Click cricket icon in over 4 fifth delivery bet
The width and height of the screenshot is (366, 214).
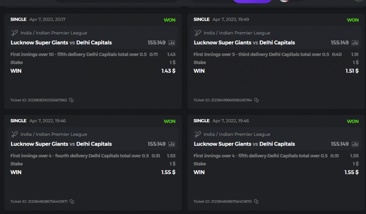point(198,134)
